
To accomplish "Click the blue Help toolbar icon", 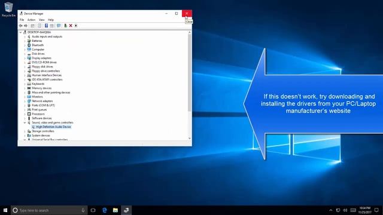I will click(x=46, y=26).
